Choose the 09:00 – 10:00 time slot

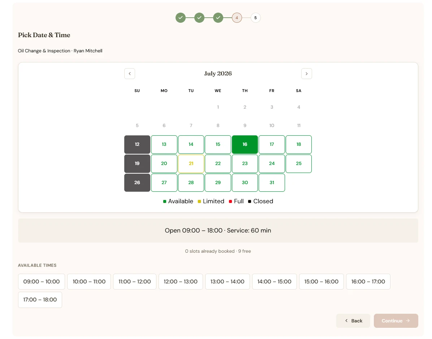click(41, 282)
